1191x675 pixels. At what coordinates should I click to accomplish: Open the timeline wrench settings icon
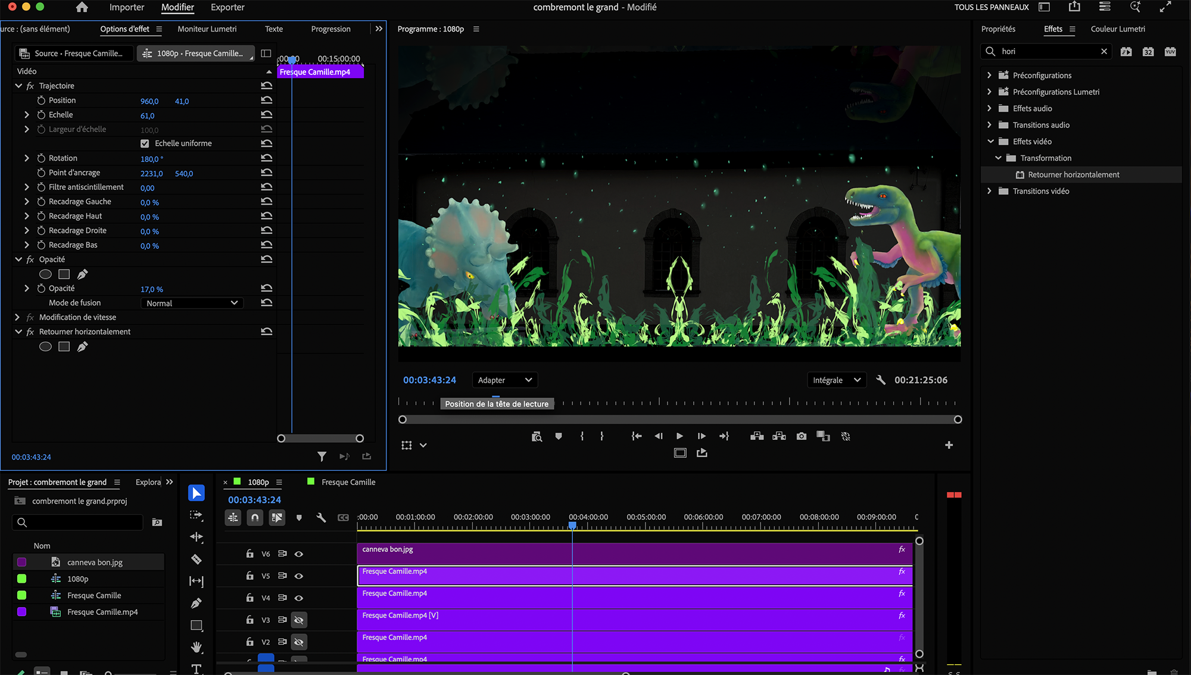tap(321, 517)
